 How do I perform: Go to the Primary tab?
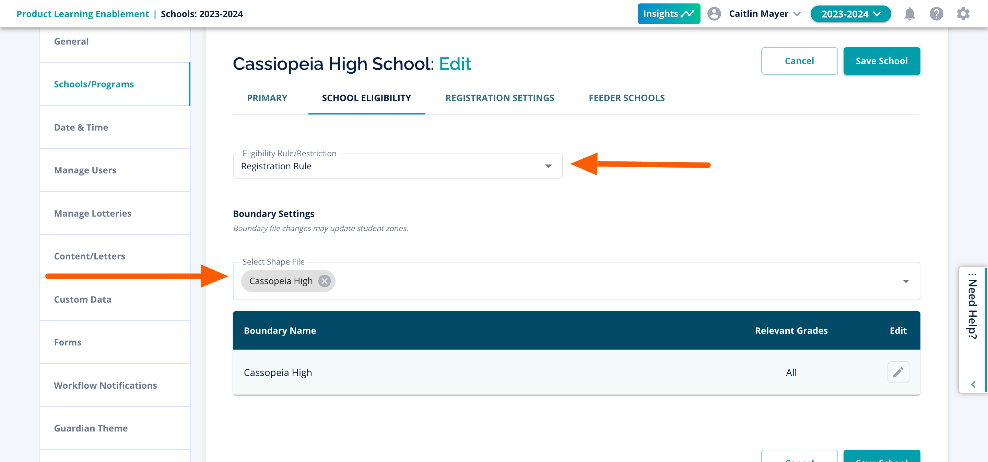click(267, 98)
